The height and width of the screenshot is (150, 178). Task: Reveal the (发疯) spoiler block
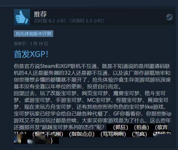(x=139, y=134)
